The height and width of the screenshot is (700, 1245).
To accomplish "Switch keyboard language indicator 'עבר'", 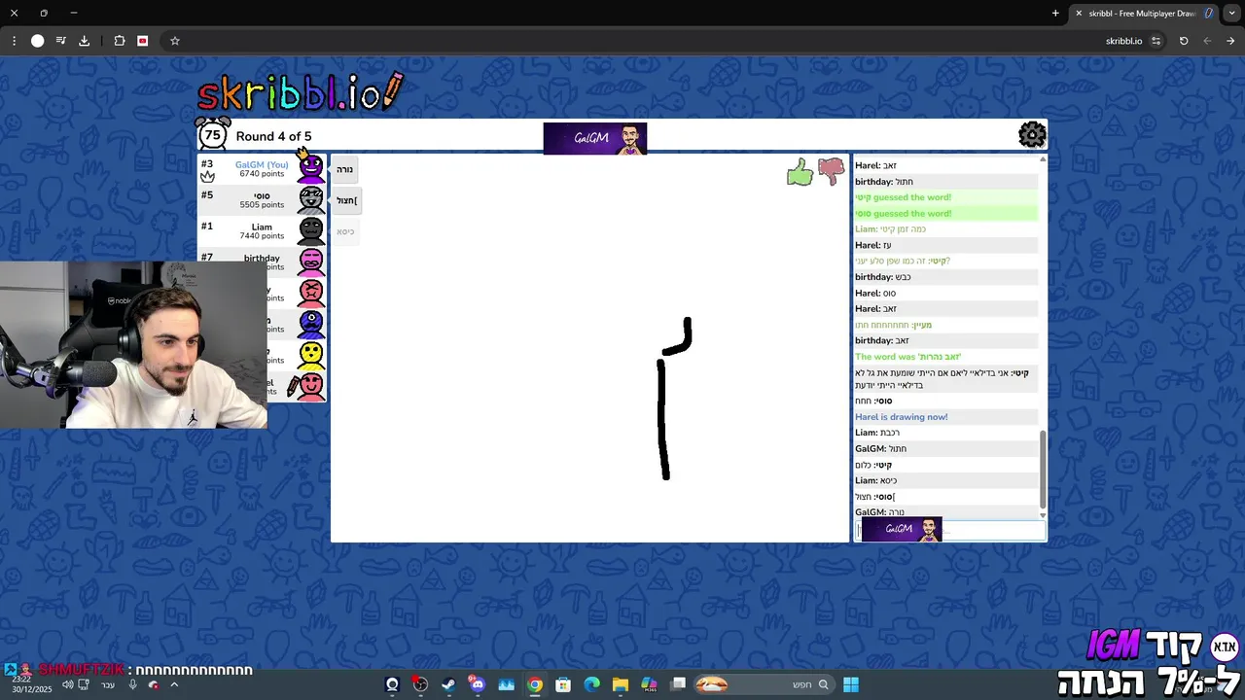I will (x=108, y=684).
